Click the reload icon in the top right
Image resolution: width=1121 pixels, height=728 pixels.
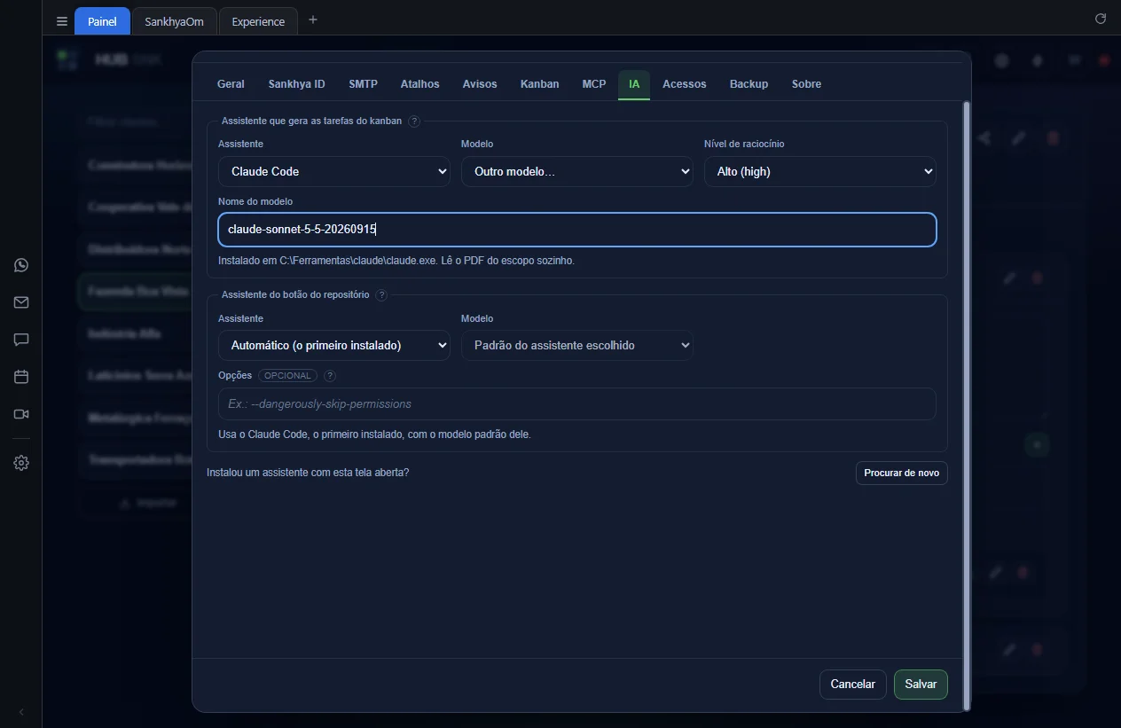[x=1101, y=19]
